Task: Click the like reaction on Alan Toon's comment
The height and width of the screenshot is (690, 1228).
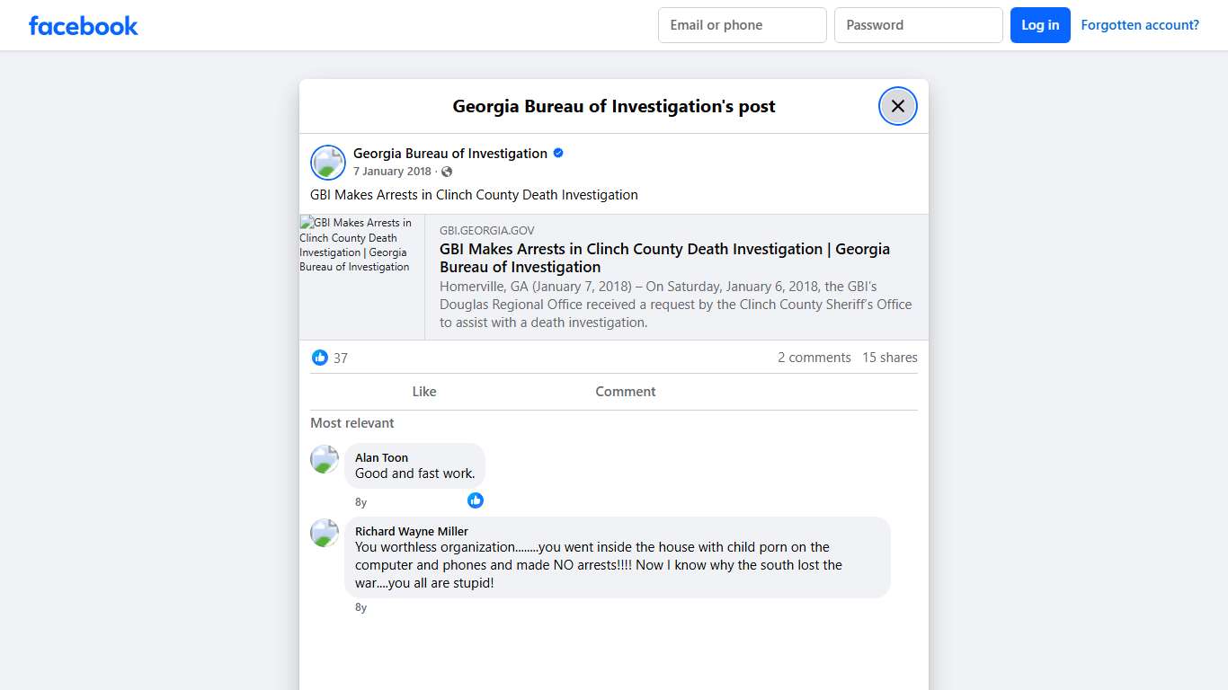Action: [x=476, y=500]
